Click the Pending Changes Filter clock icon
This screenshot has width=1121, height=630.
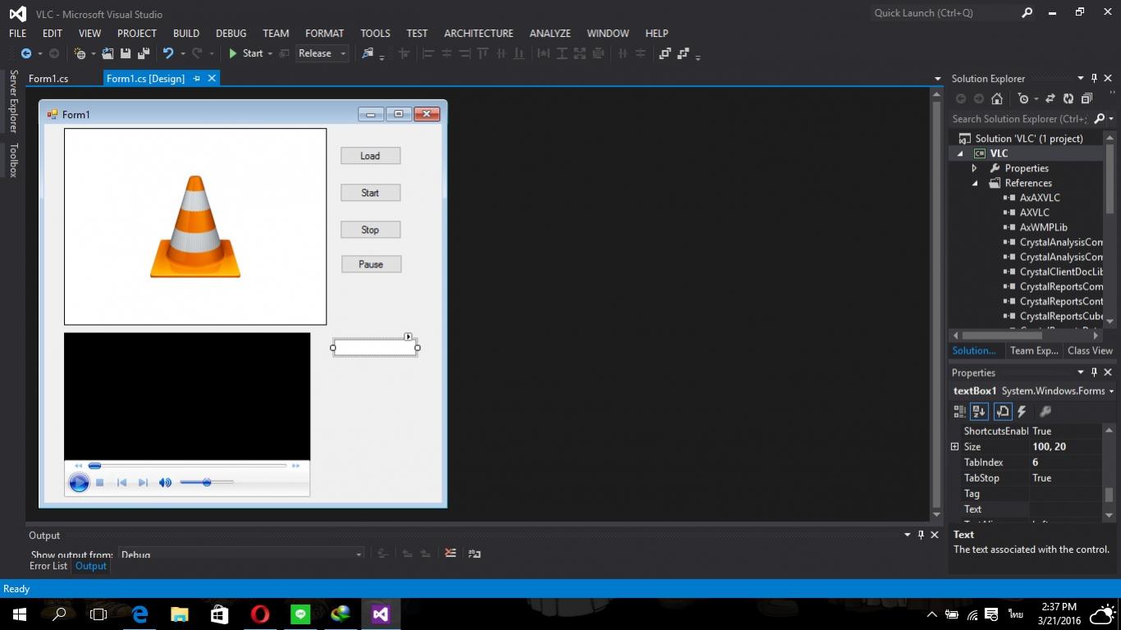[x=1023, y=98]
